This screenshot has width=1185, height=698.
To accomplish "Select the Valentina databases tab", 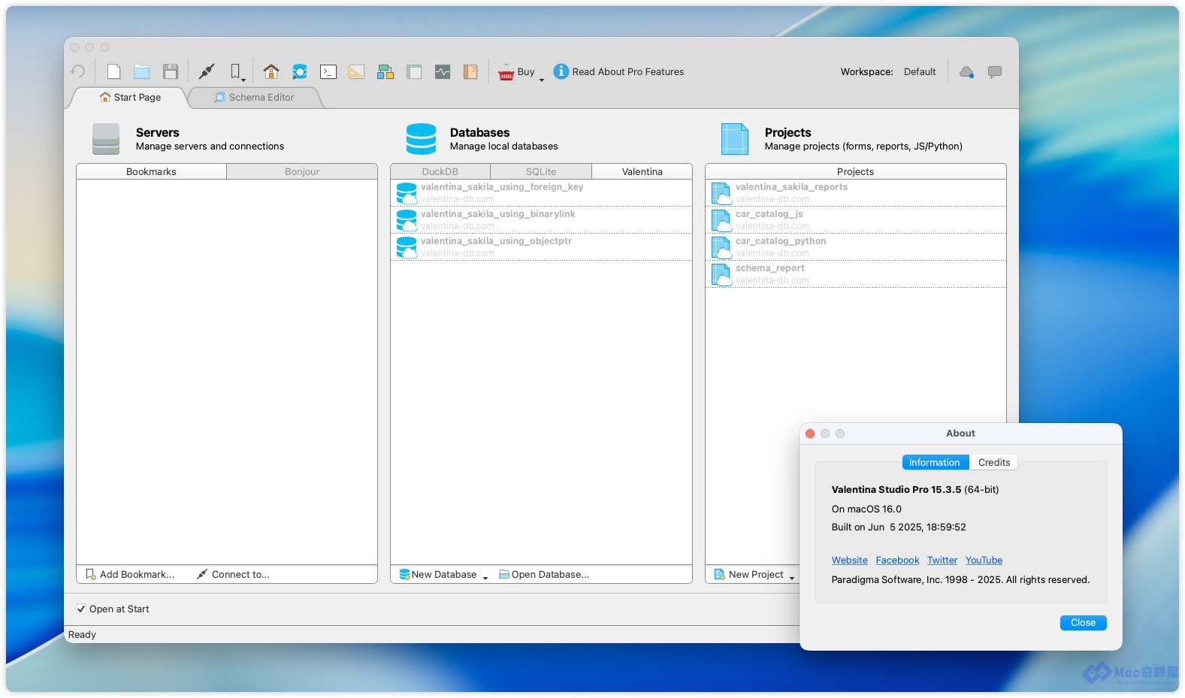I will (x=642, y=171).
